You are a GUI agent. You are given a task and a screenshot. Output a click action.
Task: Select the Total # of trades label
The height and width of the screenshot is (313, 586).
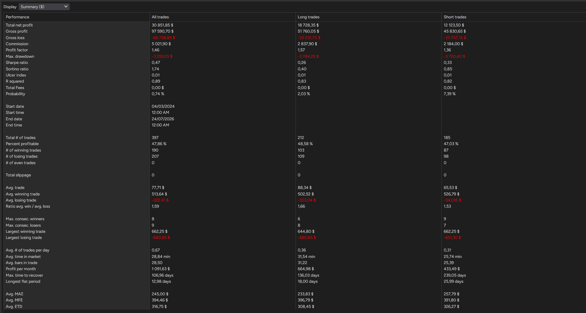pyautogui.click(x=21, y=138)
